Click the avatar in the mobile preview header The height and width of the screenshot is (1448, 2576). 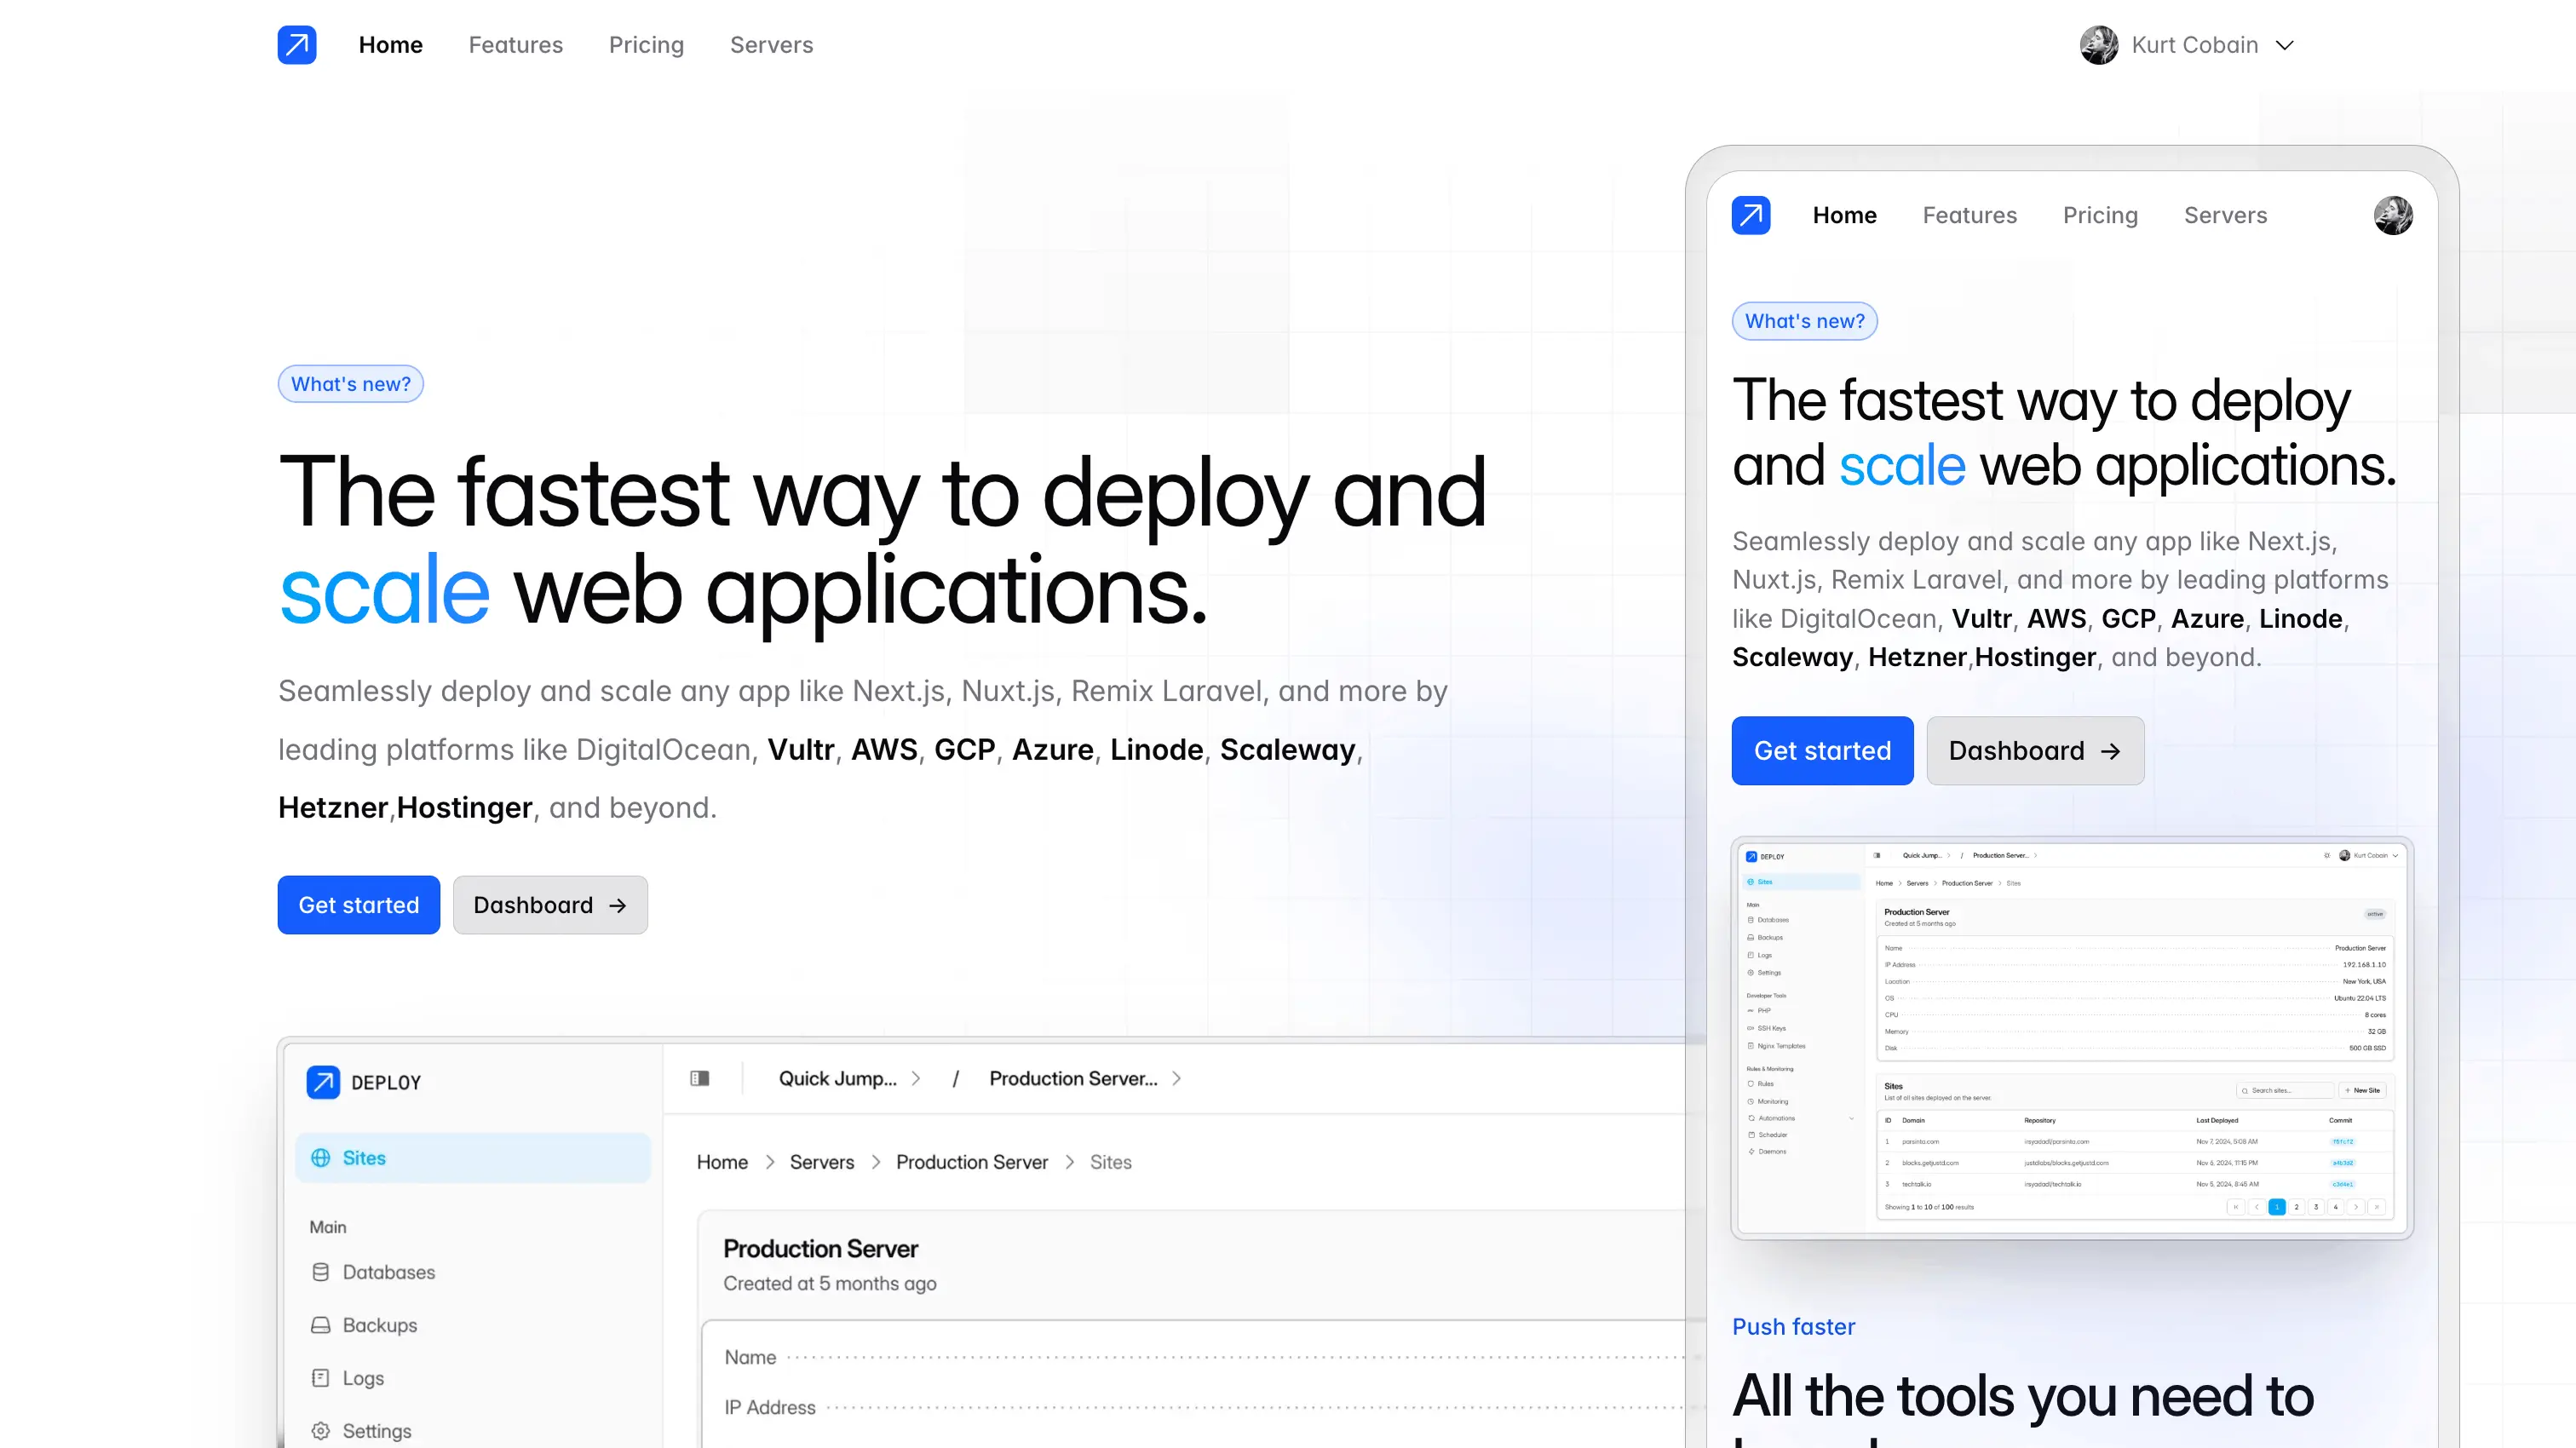(x=2393, y=215)
